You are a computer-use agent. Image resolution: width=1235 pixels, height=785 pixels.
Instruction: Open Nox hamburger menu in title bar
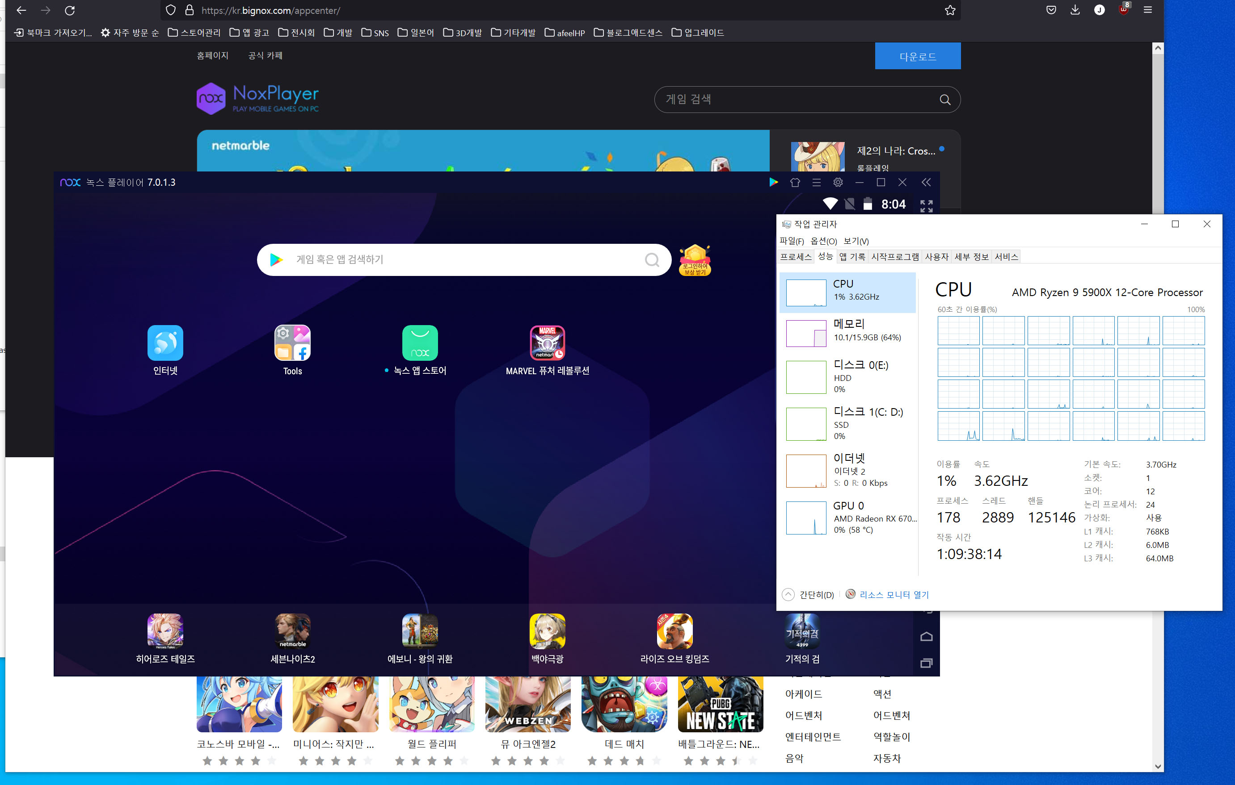[x=816, y=183]
